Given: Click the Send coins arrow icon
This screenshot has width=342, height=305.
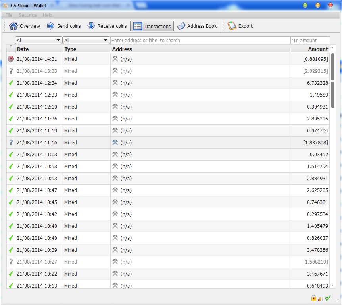Looking at the screenshot, I should point(51,26).
